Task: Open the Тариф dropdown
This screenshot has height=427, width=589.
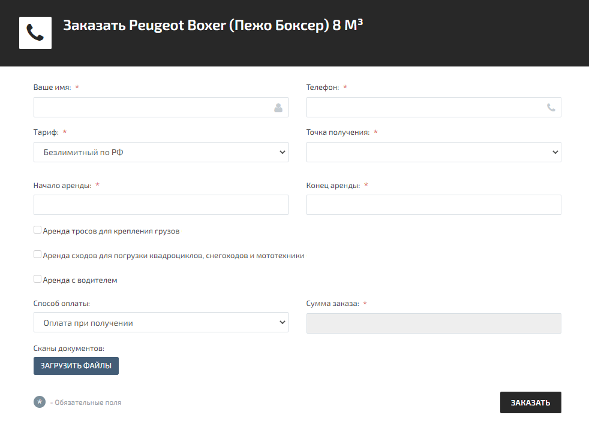Action: coord(161,152)
